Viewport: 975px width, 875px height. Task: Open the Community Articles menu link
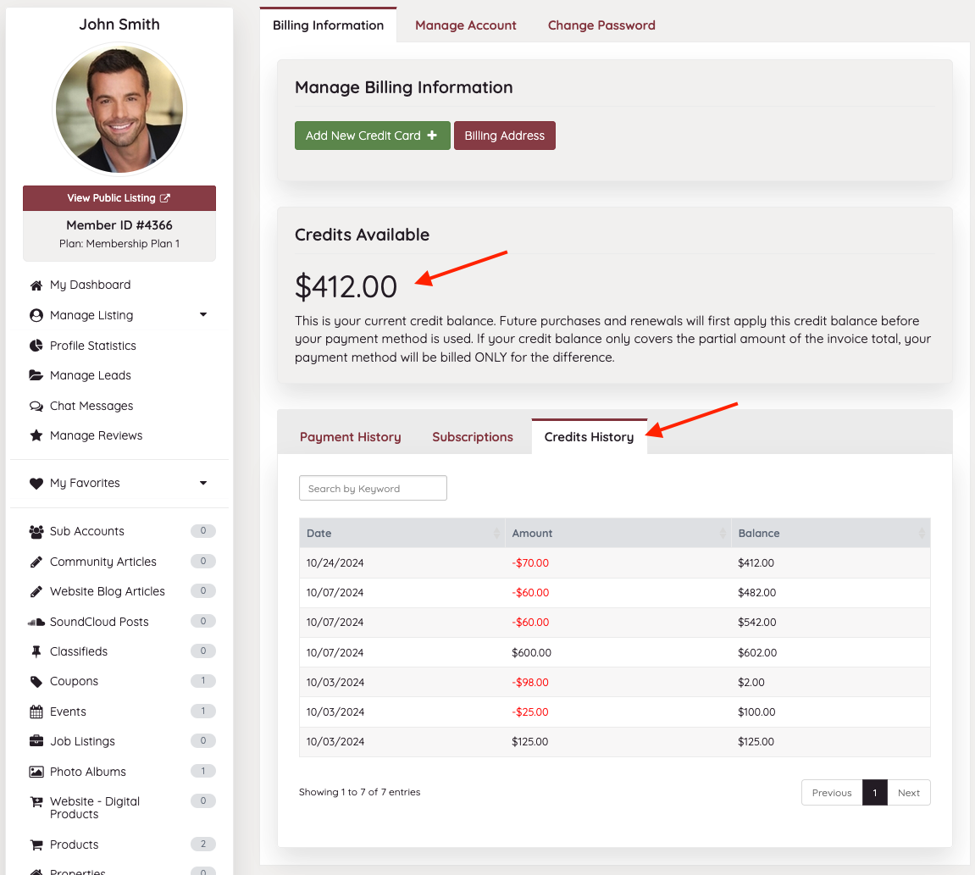point(102,562)
